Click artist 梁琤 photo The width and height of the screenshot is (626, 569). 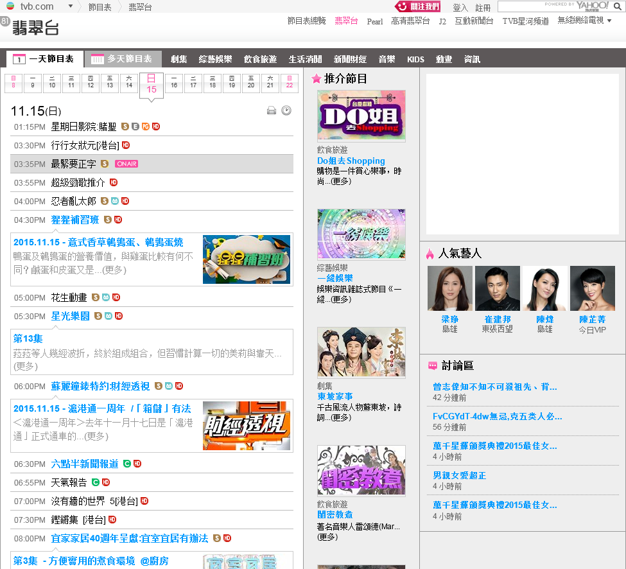click(450, 288)
